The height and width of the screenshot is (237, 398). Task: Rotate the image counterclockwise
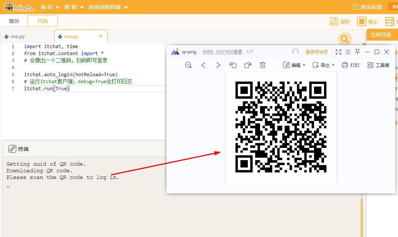tap(233, 65)
